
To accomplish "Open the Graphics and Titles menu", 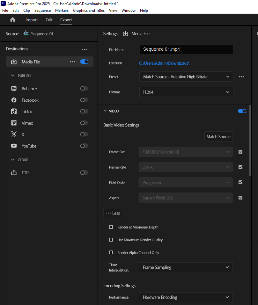I will coord(89,11).
